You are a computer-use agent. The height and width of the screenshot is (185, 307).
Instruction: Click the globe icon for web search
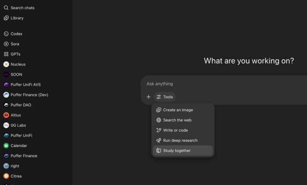(x=159, y=120)
